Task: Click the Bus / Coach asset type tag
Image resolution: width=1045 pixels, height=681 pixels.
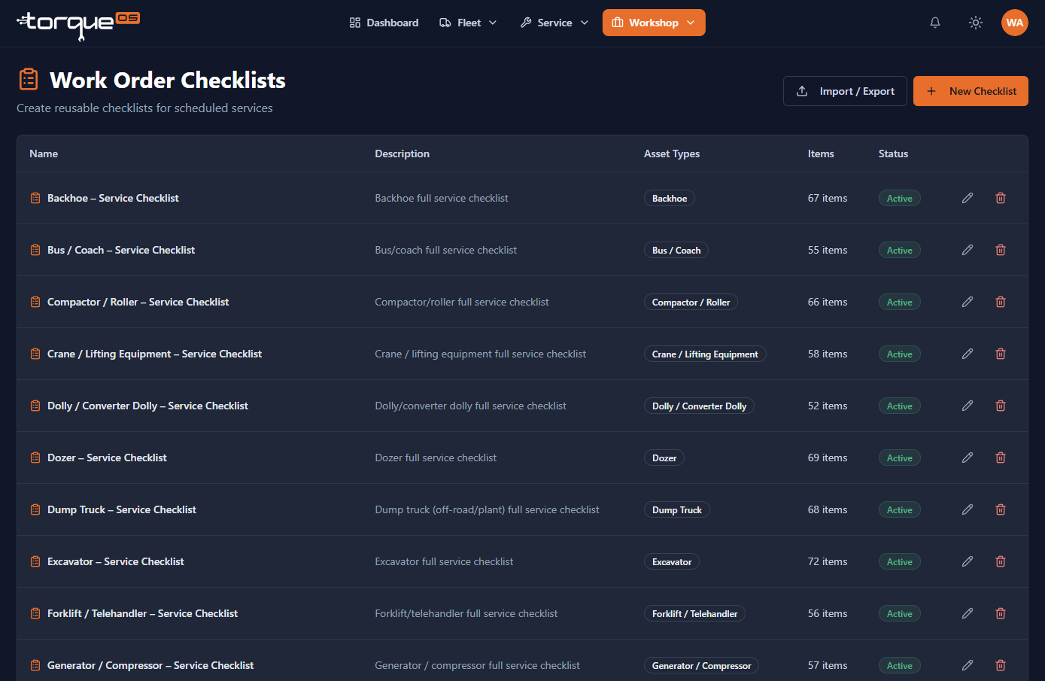Action: [676, 251]
